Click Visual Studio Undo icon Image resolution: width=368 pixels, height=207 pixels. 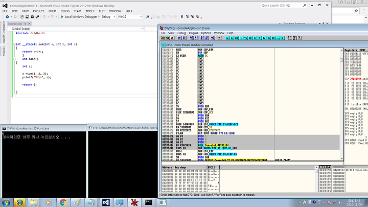pos(44,17)
